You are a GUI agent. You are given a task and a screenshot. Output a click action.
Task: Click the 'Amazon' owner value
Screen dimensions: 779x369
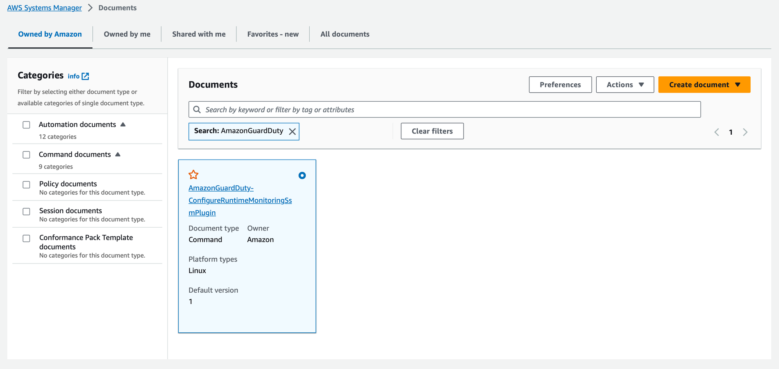[x=260, y=240]
